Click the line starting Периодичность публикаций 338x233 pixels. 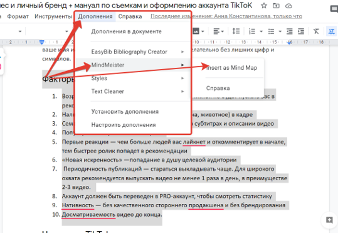click(x=169, y=169)
